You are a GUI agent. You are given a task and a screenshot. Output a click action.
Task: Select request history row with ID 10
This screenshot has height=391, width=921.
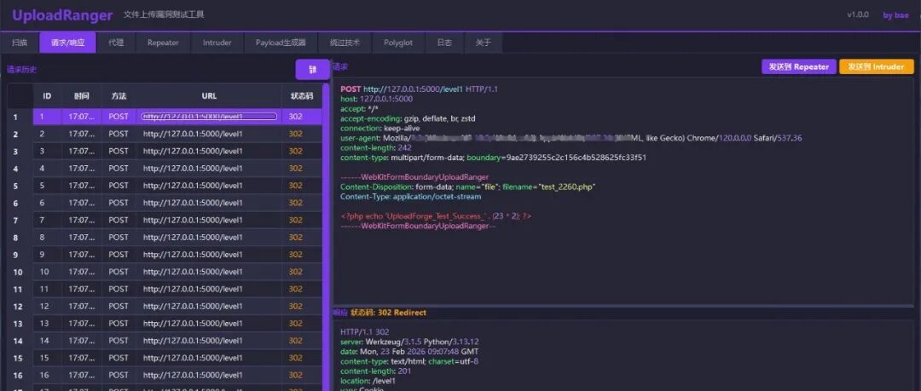pos(177,272)
